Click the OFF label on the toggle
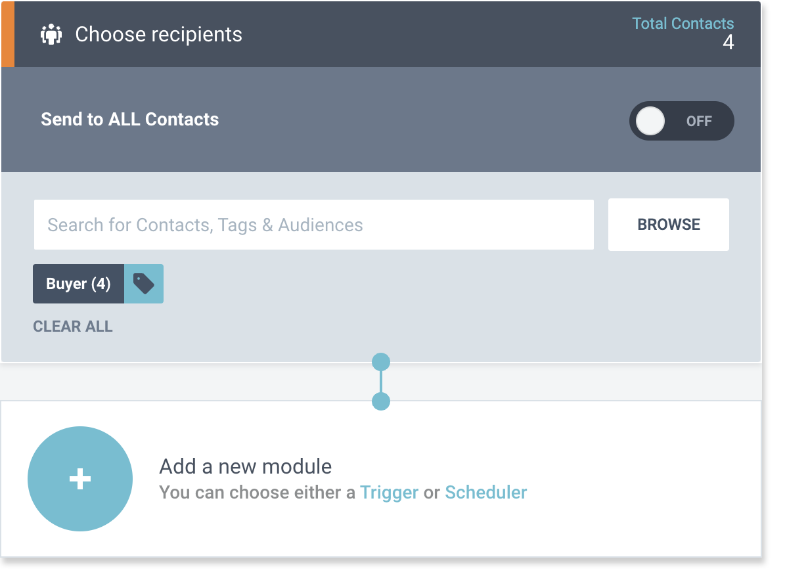Screen dimensions: 785x580 pos(699,121)
